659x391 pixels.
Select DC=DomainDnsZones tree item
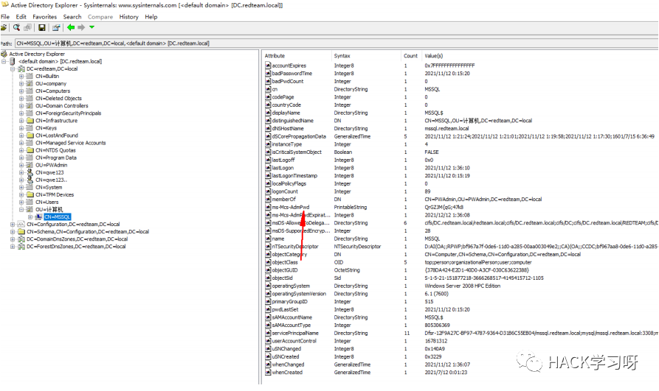tap(77, 239)
